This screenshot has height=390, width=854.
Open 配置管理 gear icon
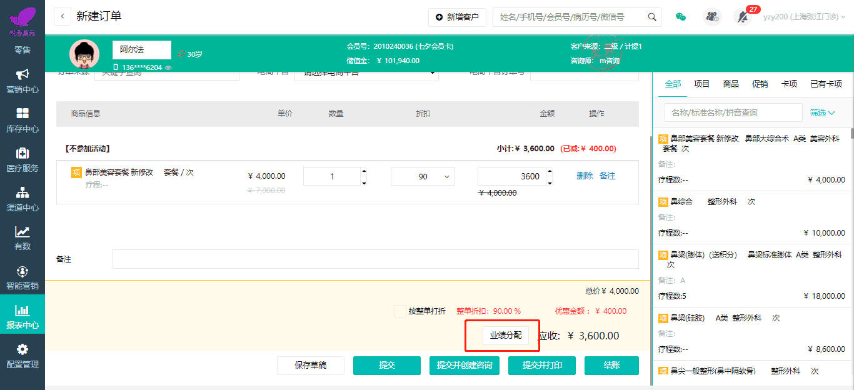point(23,349)
